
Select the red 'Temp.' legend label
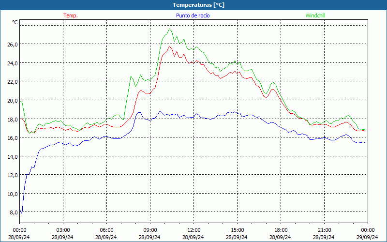[71, 15]
